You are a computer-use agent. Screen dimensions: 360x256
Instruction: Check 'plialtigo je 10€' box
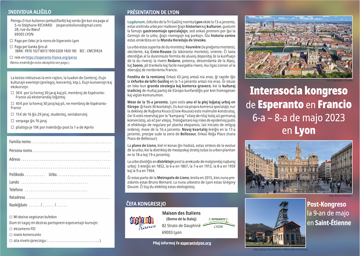[x=13, y=127]
